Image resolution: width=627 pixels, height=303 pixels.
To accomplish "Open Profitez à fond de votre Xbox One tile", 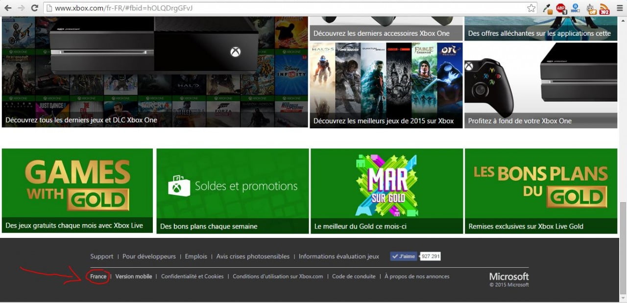I will (541, 85).
